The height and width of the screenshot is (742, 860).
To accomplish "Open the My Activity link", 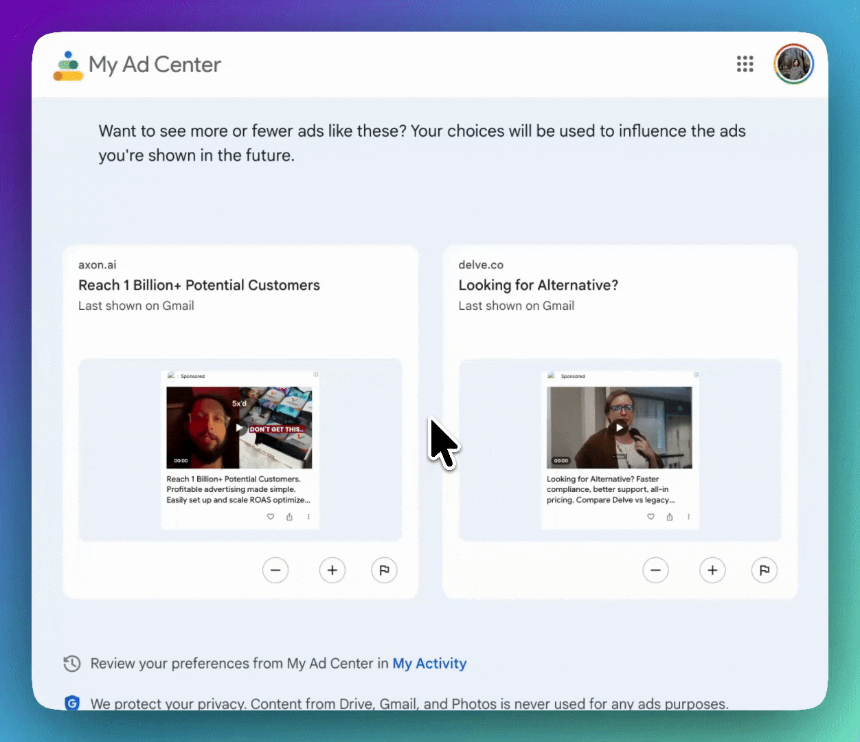I will pyautogui.click(x=429, y=664).
